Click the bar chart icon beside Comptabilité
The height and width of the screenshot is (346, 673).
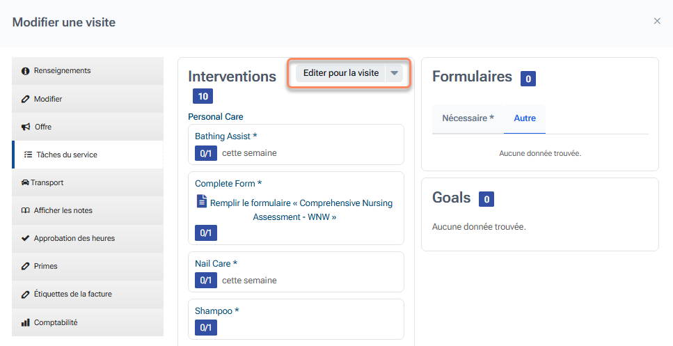click(x=26, y=322)
